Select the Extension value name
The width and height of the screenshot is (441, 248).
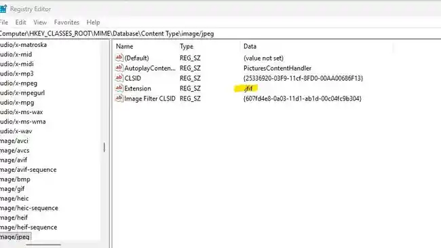(x=138, y=88)
